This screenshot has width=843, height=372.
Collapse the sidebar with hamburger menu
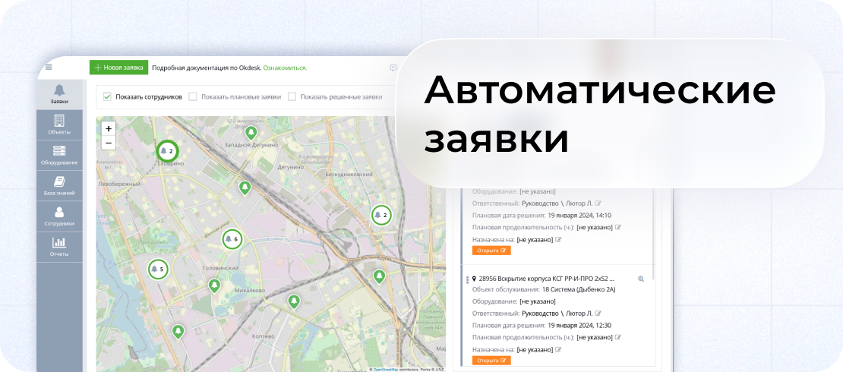pyautogui.click(x=49, y=67)
